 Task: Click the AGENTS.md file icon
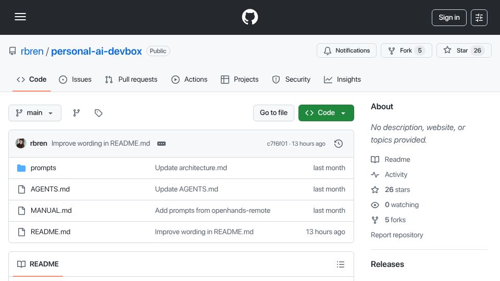click(x=21, y=189)
